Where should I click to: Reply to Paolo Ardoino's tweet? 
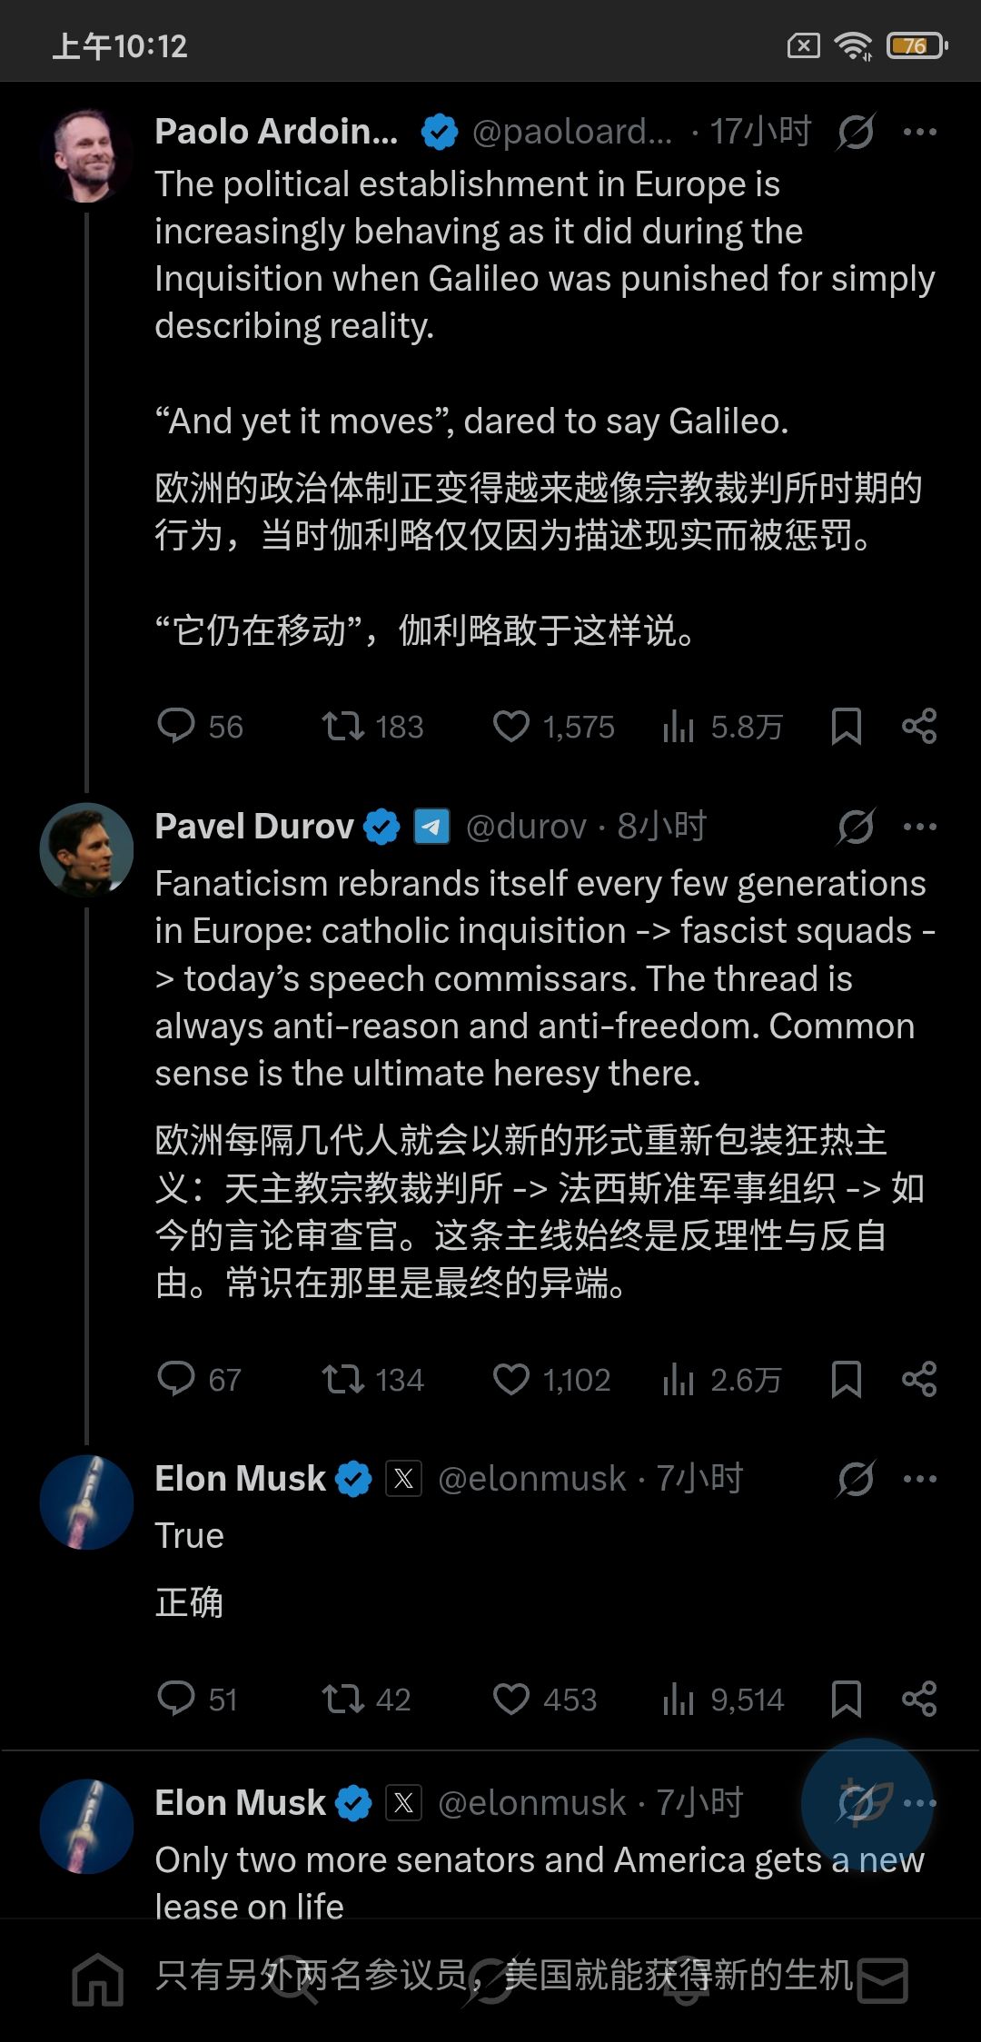(x=176, y=726)
